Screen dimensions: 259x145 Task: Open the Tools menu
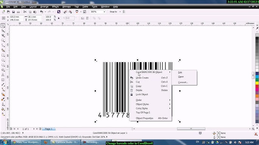click(94, 7)
